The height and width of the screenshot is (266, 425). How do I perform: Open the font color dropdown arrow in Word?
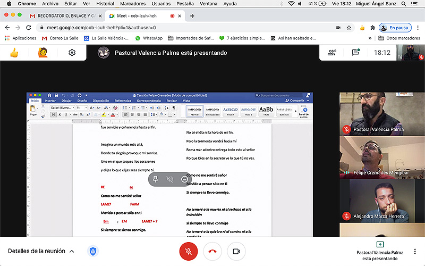[x=117, y=114]
